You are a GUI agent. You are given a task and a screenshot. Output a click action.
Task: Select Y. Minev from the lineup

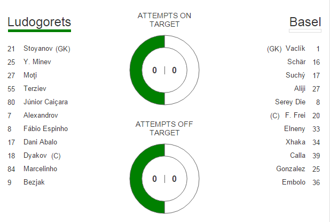point(37,62)
